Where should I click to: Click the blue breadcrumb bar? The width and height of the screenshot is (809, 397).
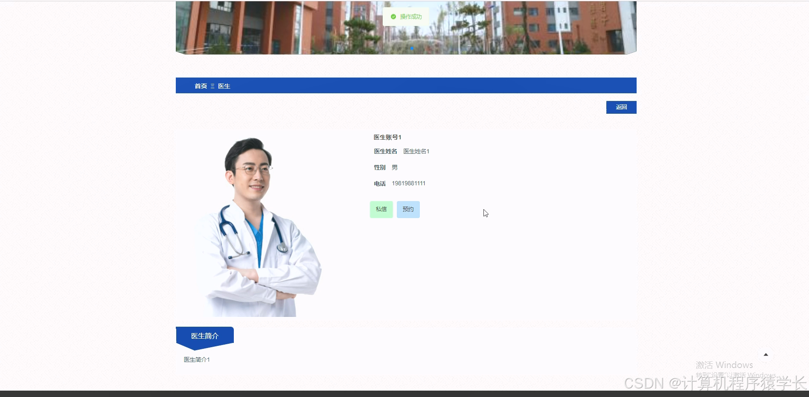pyautogui.click(x=405, y=86)
